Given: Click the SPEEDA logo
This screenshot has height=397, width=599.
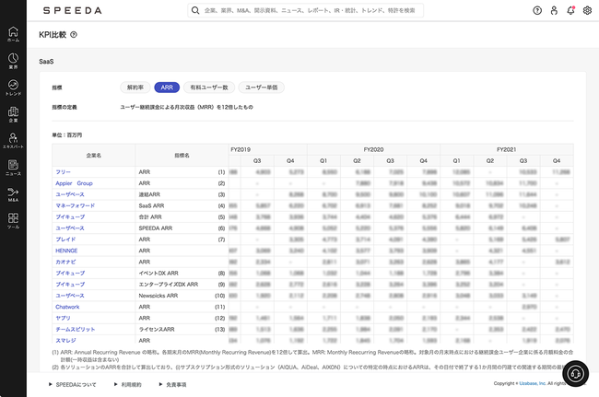Looking at the screenshot, I should [x=73, y=11].
